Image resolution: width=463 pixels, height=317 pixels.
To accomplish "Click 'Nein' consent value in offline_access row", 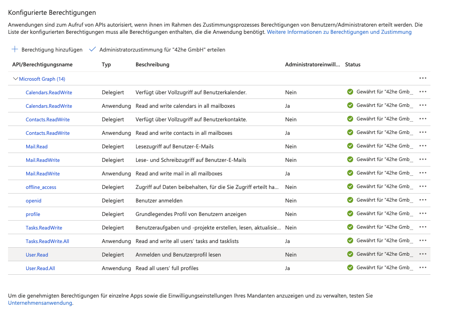I will click(x=291, y=187).
